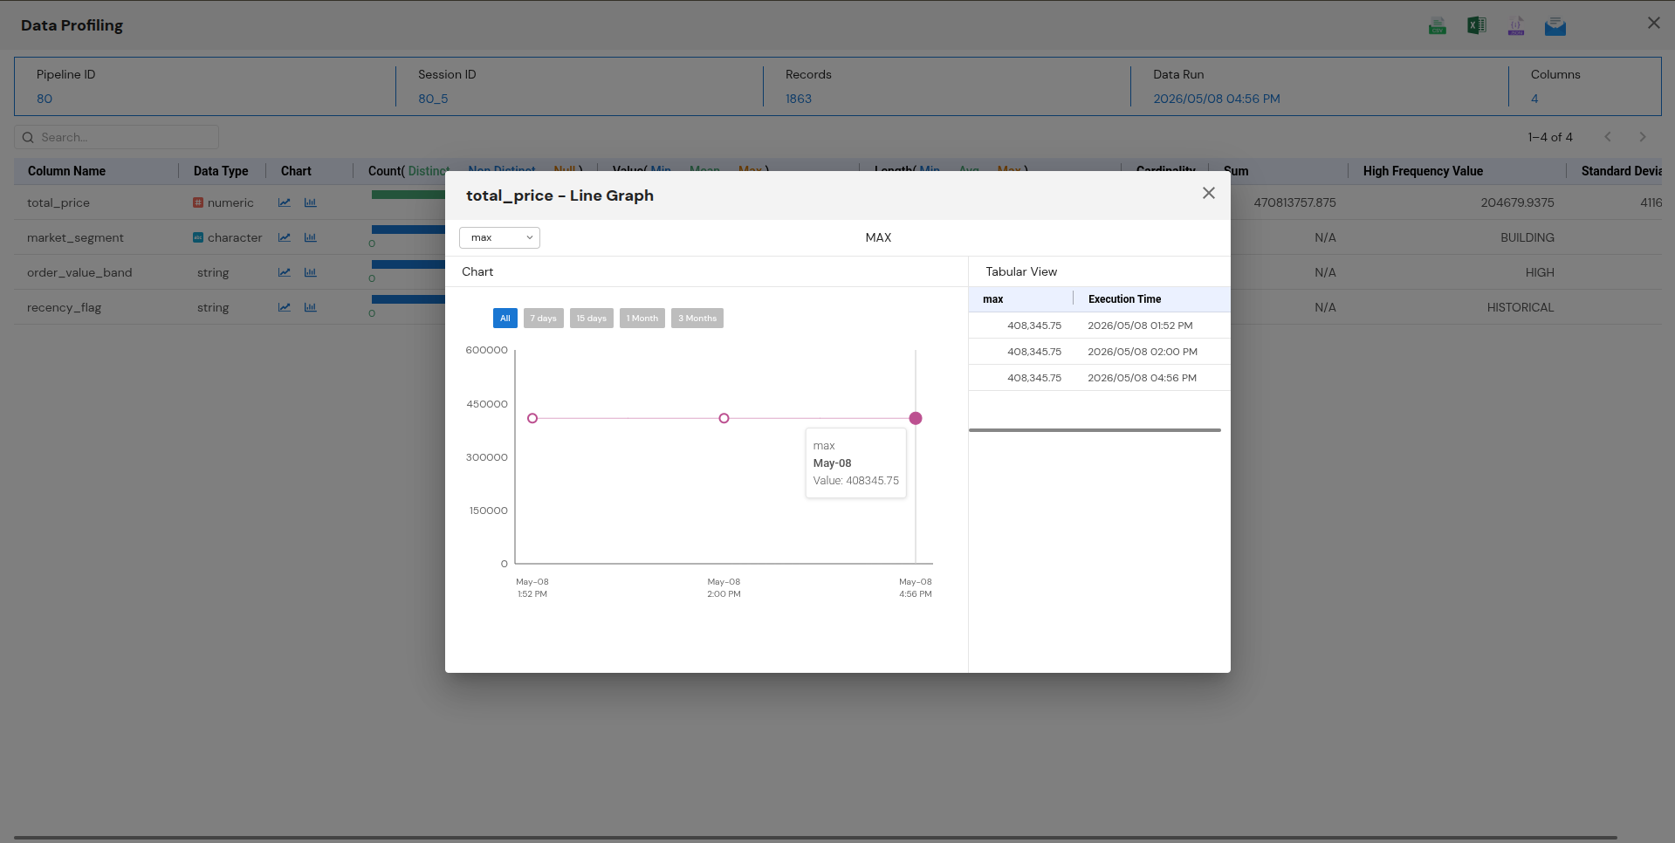
Task: Click table row with 01:52 PM execution
Action: (1099, 326)
